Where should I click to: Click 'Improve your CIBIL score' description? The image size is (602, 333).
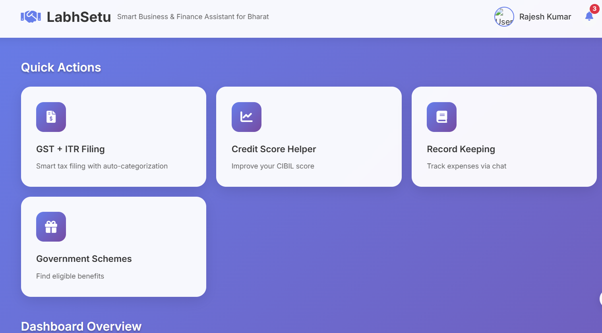(273, 166)
